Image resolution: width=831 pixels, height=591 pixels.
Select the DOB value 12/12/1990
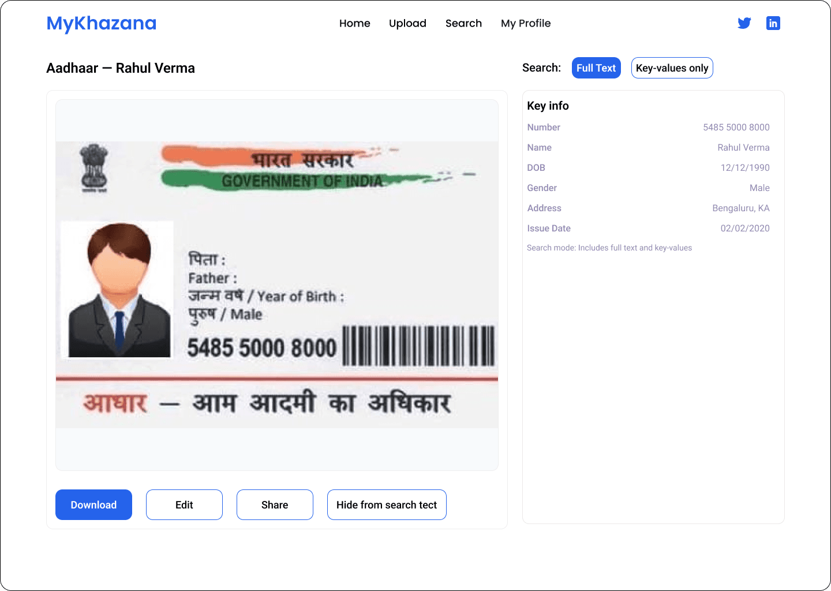(x=745, y=168)
